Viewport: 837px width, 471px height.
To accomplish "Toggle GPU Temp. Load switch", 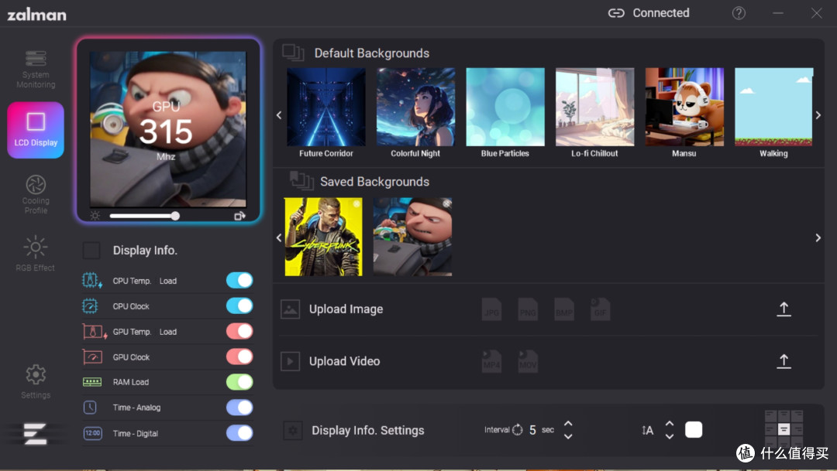I will tap(239, 332).
